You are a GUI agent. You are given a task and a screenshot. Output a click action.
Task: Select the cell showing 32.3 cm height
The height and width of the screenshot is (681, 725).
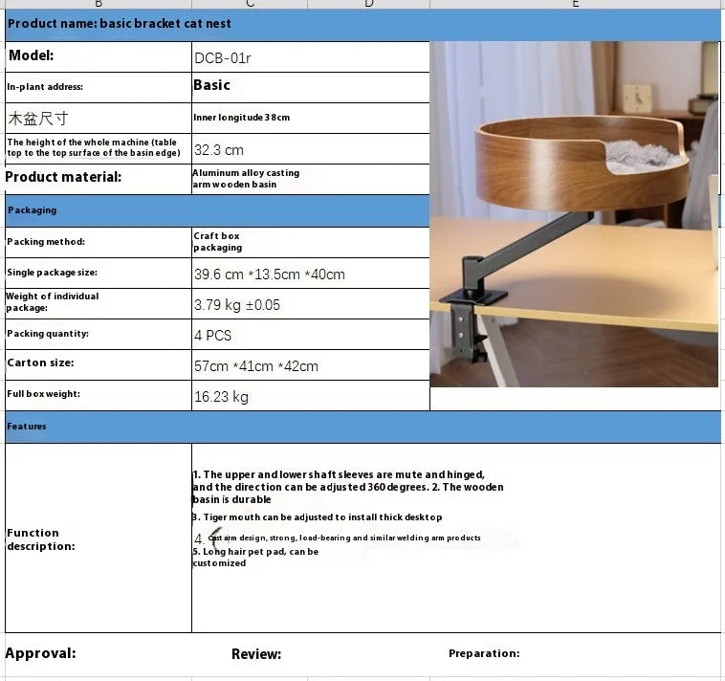(310, 149)
